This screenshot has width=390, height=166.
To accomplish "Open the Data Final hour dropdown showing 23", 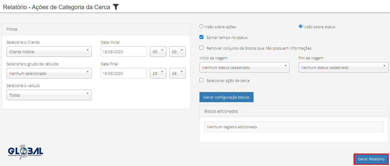I will pyautogui.click(x=158, y=73).
